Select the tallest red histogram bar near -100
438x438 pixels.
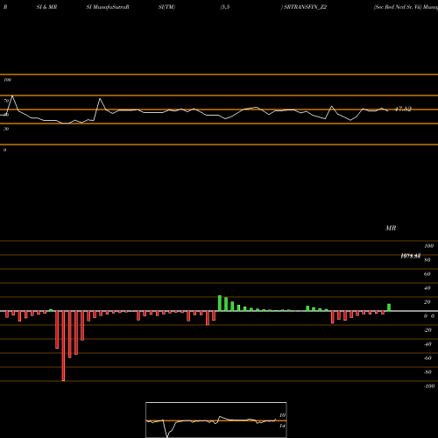(x=63, y=346)
